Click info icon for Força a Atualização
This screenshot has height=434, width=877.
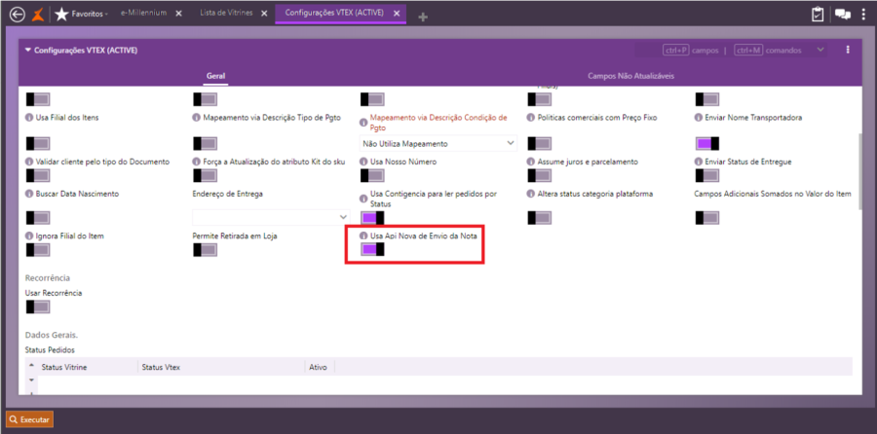coord(196,162)
